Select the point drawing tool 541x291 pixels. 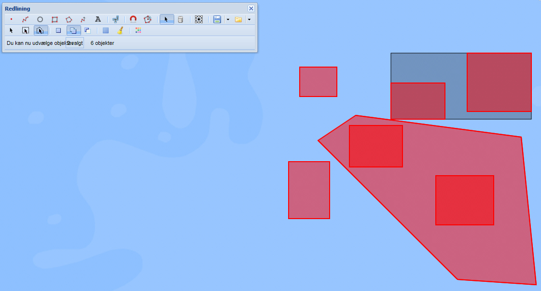tap(11, 19)
